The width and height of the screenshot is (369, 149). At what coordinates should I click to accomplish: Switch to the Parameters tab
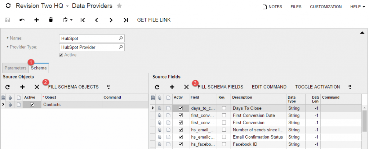click(x=15, y=68)
